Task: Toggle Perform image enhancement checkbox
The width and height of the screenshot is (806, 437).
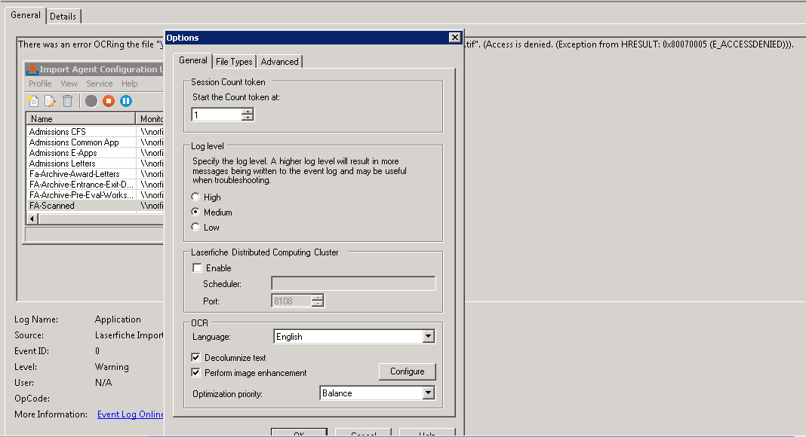Action: coord(197,373)
